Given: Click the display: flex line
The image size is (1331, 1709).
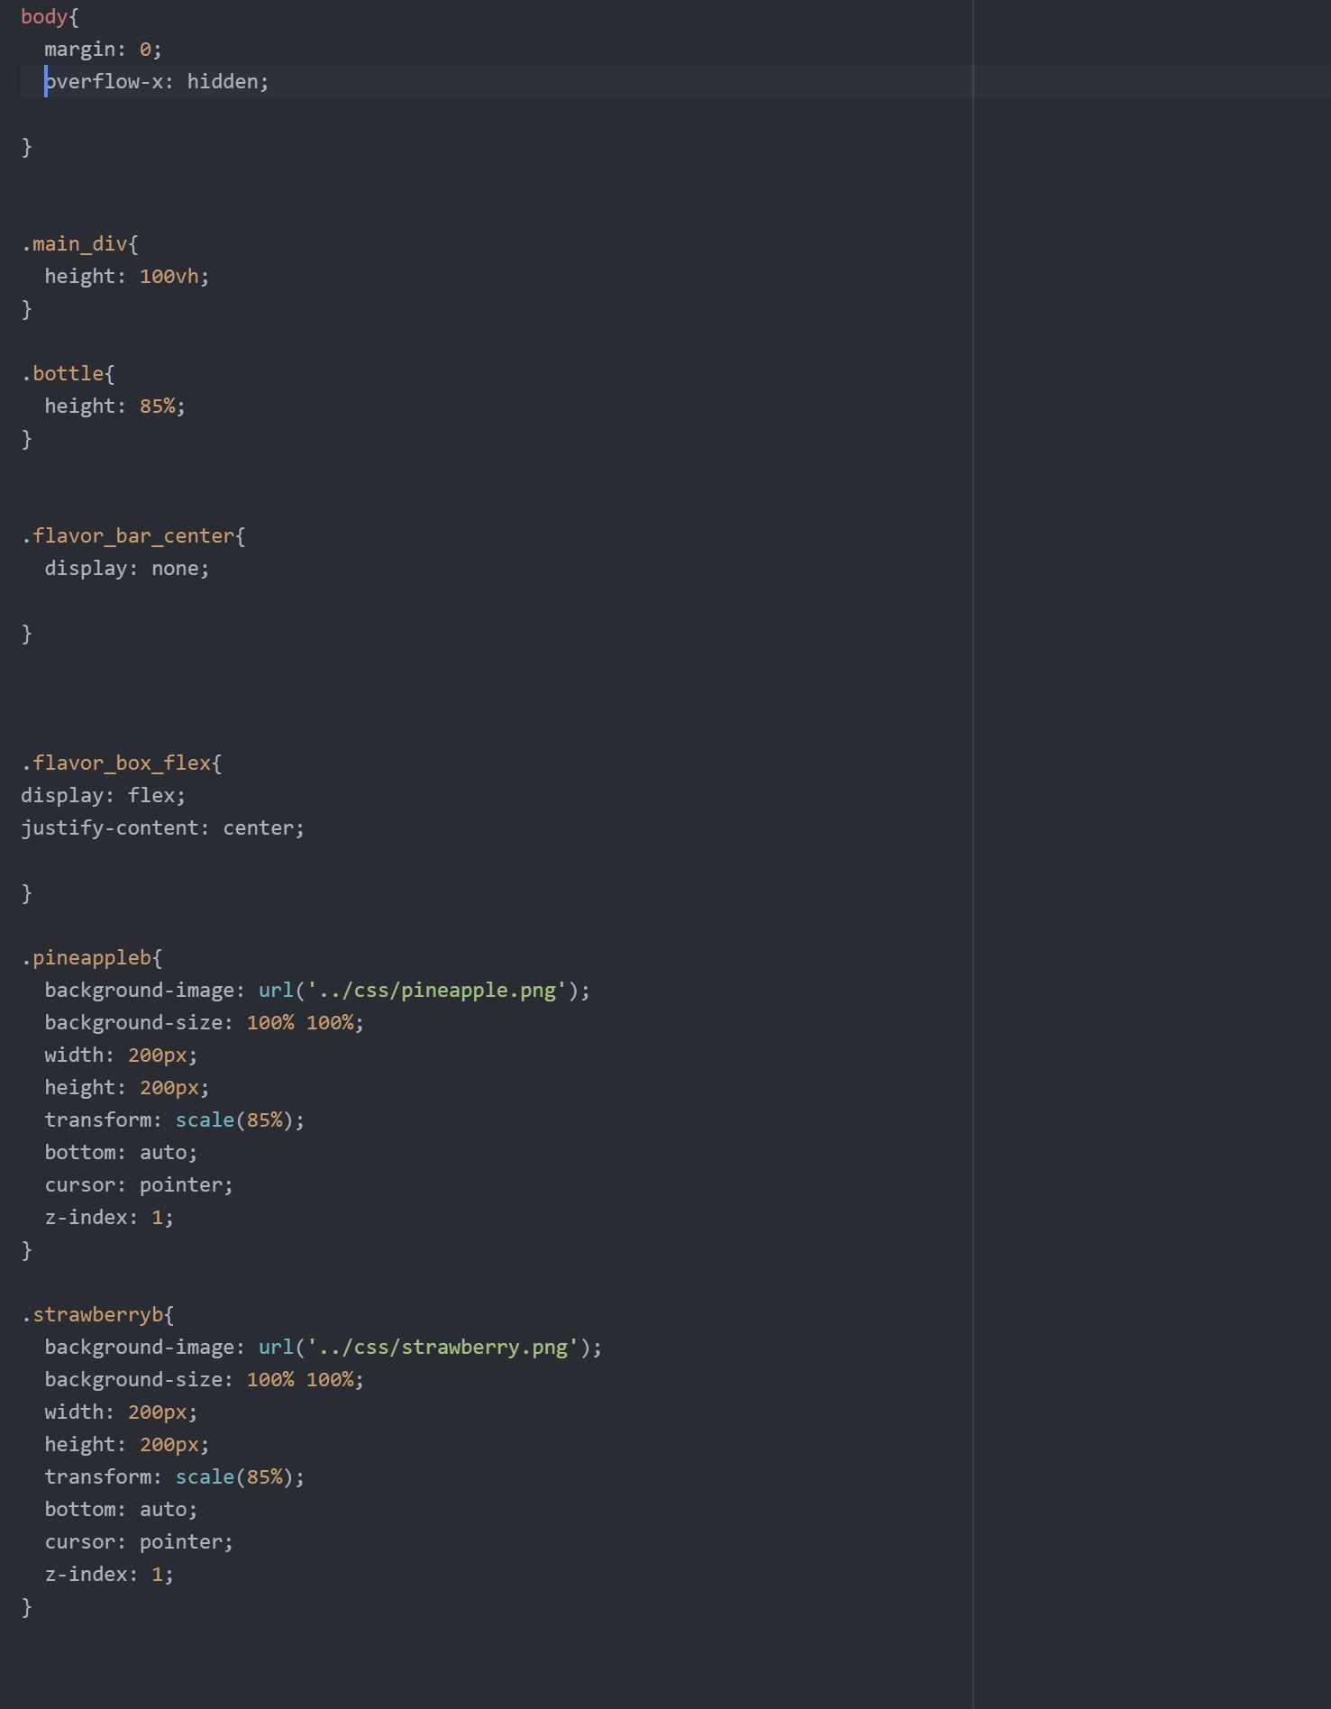Looking at the screenshot, I should point(104,795).
